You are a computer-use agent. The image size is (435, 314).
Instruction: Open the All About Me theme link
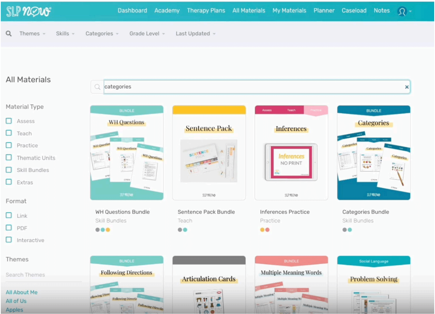(x=21, y=292)
